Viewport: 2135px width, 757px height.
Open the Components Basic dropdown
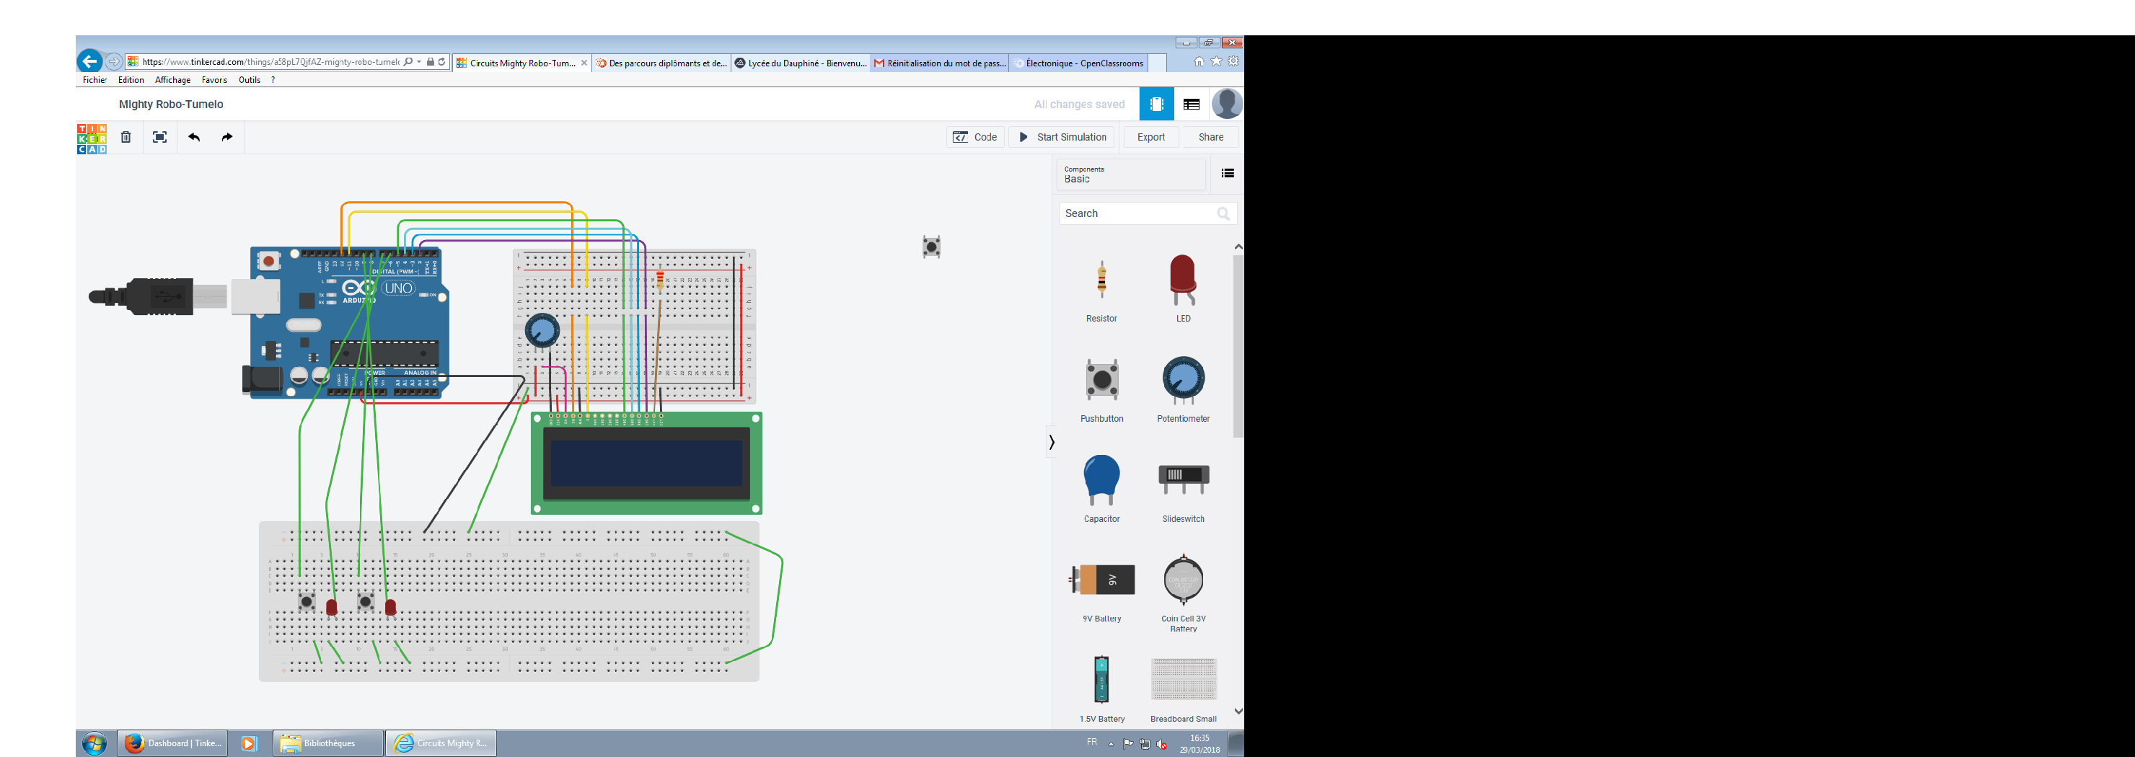(1130, 174)
